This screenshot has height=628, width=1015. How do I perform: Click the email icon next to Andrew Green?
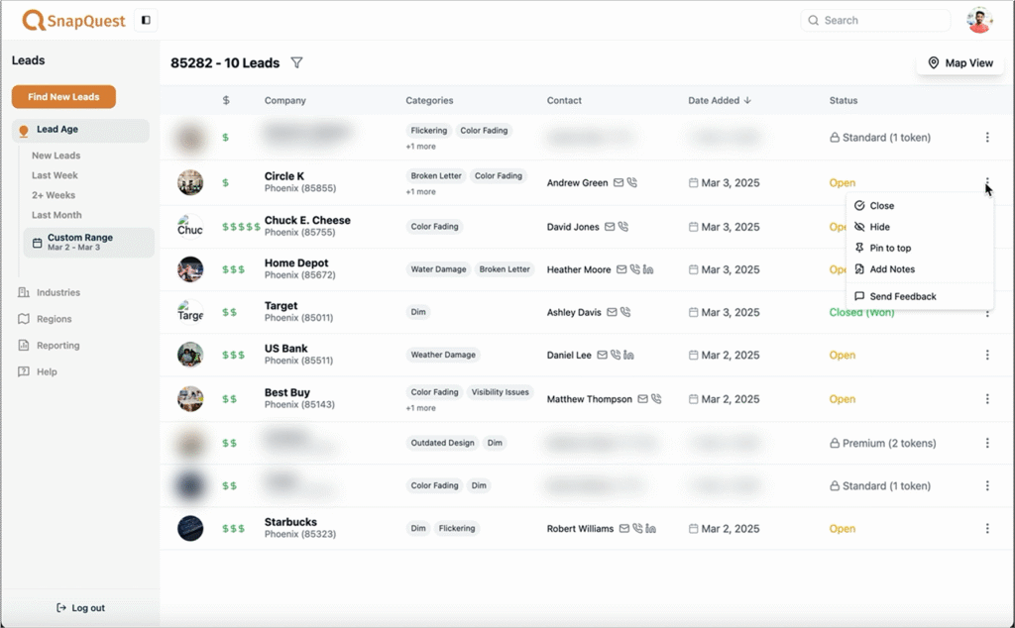619,183
